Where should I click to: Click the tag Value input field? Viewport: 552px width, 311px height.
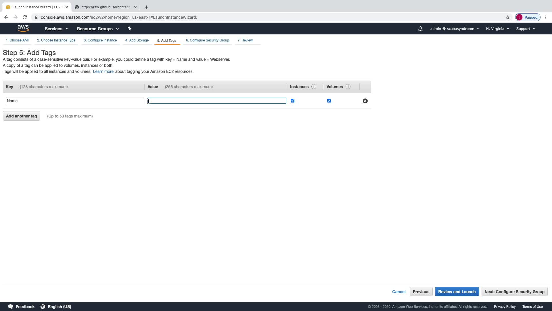(217, 101)
